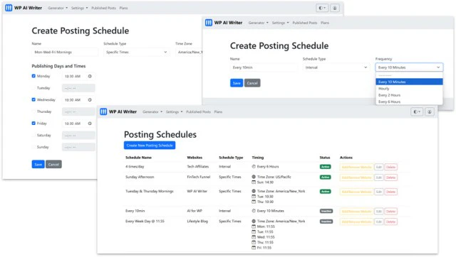The image size is (456, 257).
Task: Expand Generator menu in Posting Schedules window
Action: pyautogui.click(x=152, y=112)
